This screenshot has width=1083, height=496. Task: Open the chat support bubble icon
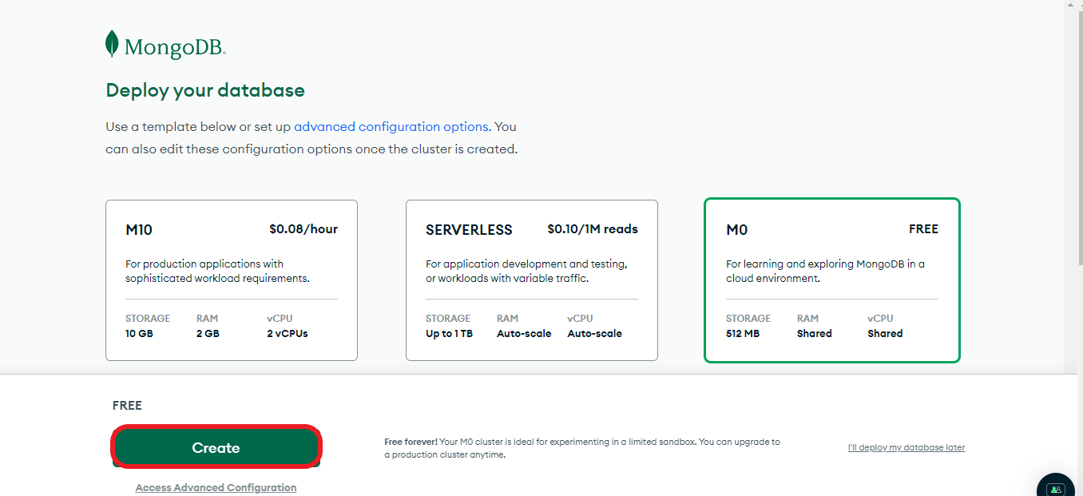1056,488
